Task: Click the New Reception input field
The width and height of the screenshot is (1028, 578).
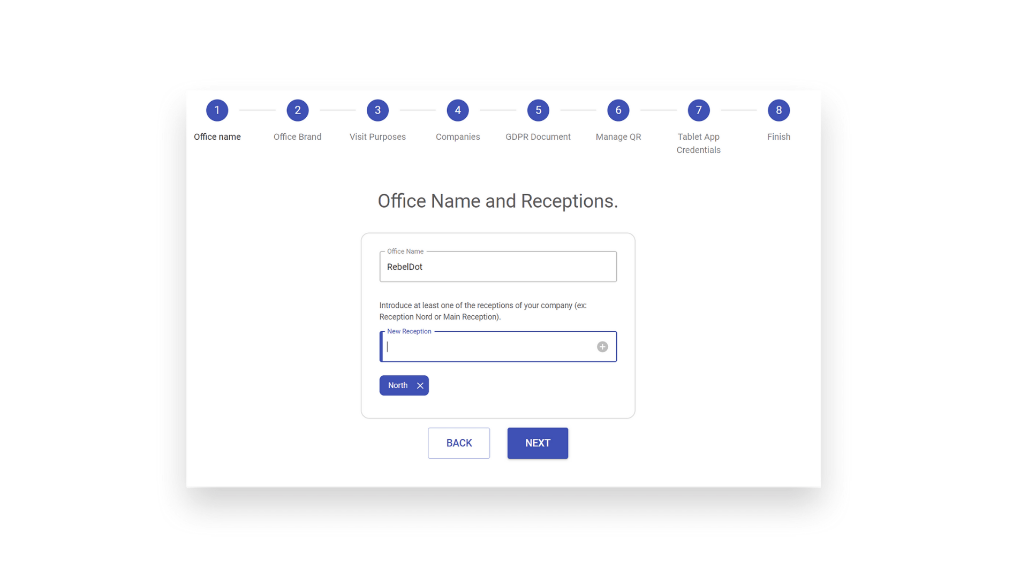Action: pyautogui.click(x=498, y=346)
